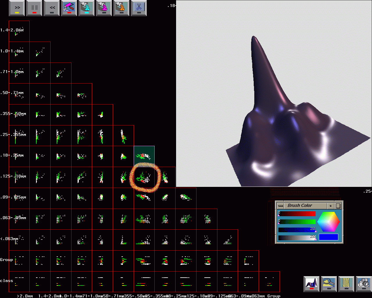Viewport: 372px width, 298px height.
Task: Click the backward << button
Action: pyautogui.click(x=52, y=8)
